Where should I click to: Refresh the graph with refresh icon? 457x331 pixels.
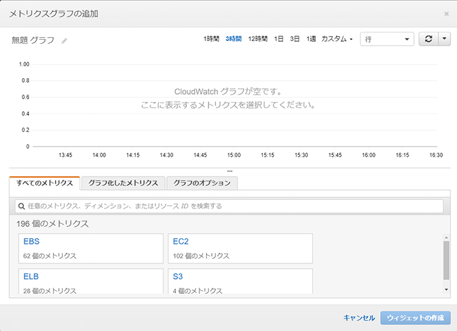click(x=429, y=39)
